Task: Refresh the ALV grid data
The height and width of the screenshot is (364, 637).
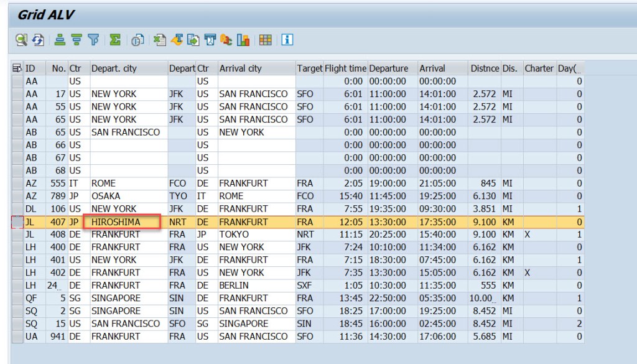Action: click(x=38, y=40)
